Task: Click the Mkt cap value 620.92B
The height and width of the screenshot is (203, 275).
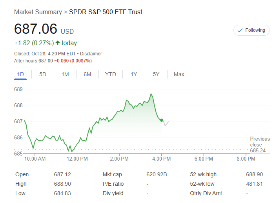Action: click(x=157, y=174)
